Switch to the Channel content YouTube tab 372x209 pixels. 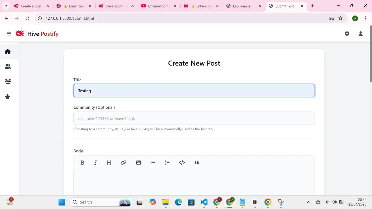coord(158,6)
